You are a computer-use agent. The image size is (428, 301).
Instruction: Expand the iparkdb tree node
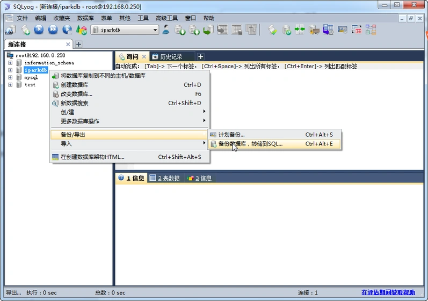10,70
